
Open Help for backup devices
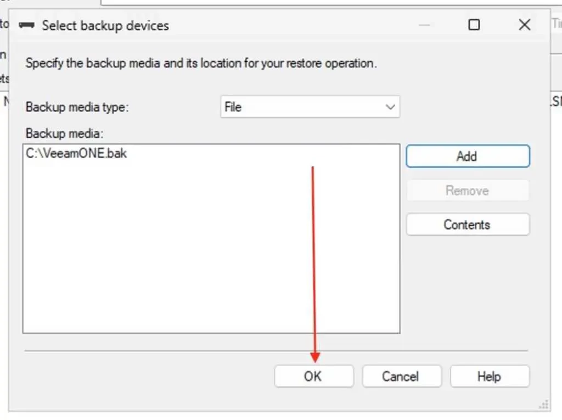(489, 377)
